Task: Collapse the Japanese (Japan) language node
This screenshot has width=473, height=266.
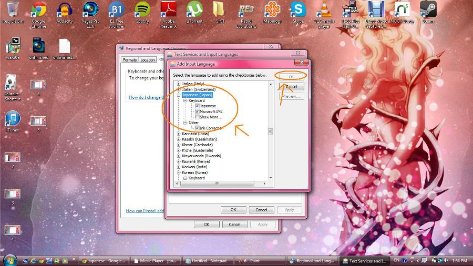Action: tap(179, 95)
